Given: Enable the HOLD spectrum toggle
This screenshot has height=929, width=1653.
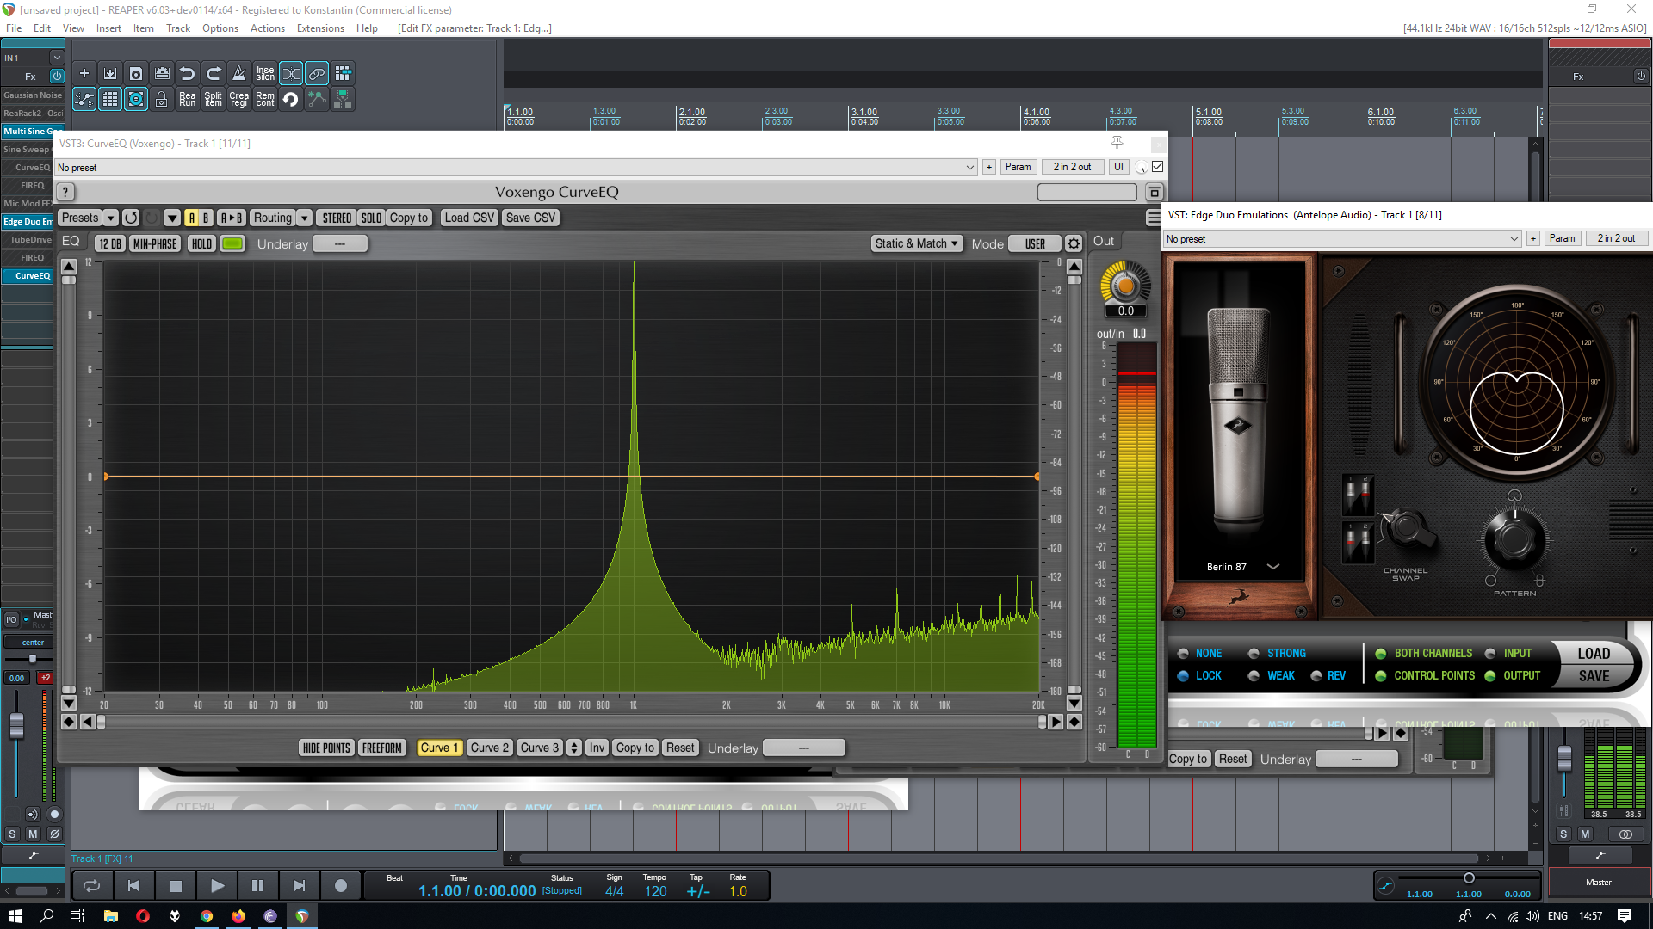Looking at the screenshot, I should 201,244.
